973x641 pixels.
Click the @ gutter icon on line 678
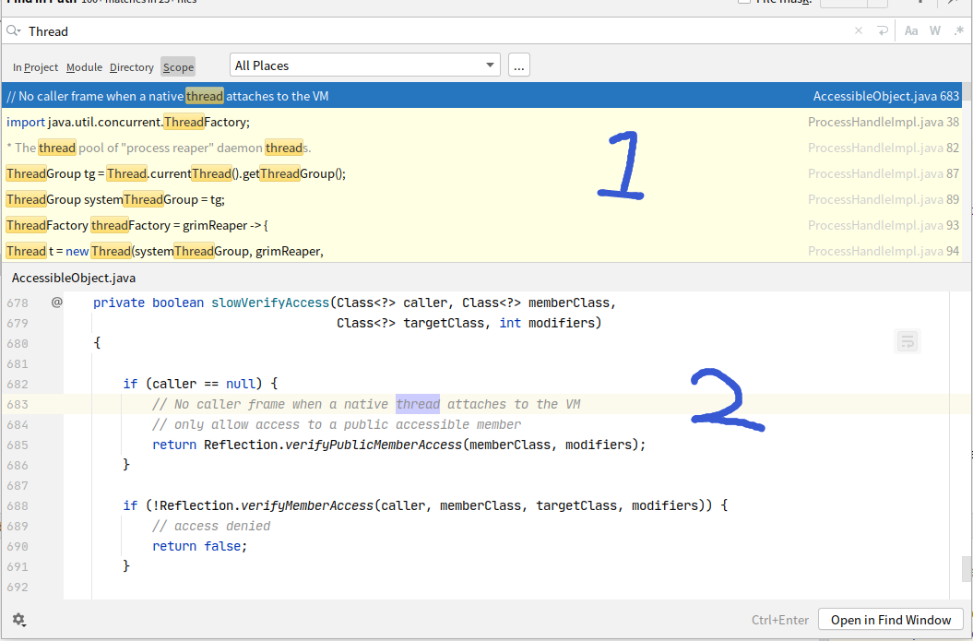click(x=56, y=303)
